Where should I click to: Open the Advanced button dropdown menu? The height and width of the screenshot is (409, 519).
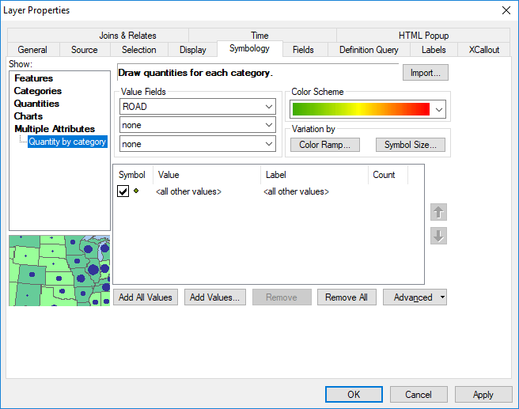tap(415, 297)
